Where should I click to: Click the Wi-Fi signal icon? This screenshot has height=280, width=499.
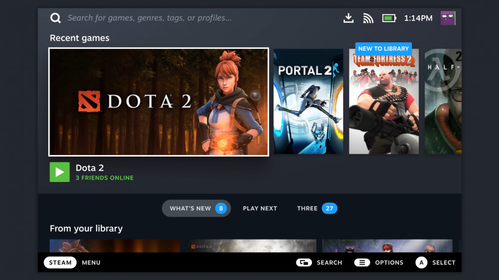pyautogui.click(x=368, y=18)
